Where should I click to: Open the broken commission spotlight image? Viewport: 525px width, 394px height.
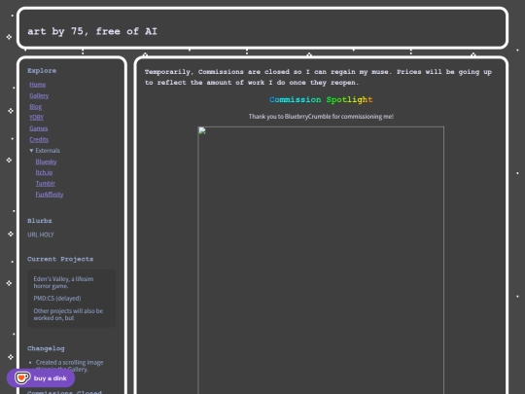pyautogui.click(x=321, y=261)
